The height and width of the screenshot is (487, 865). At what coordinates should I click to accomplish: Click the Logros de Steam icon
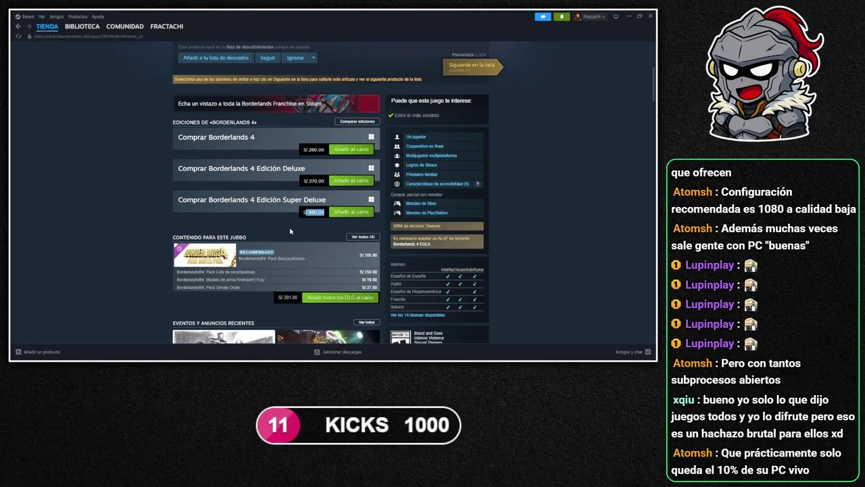pos(397,165)
